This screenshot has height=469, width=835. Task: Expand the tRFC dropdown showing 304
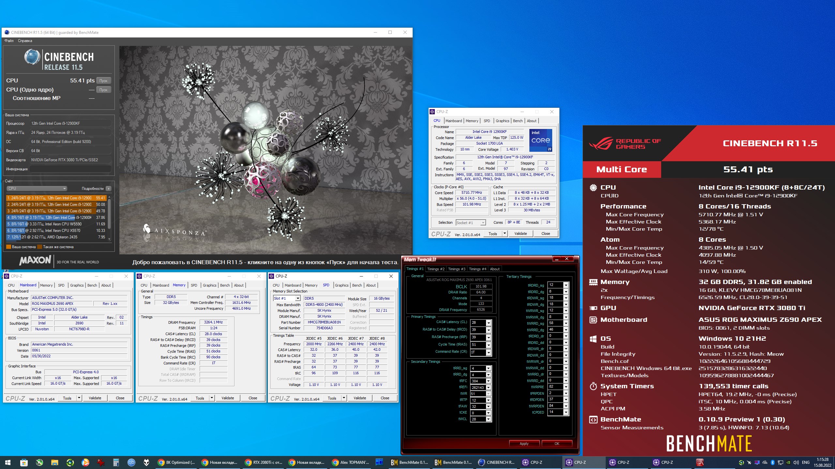[x=489, y=381]
